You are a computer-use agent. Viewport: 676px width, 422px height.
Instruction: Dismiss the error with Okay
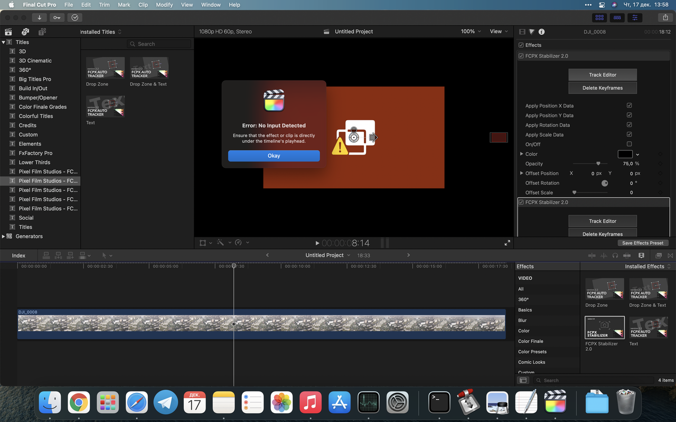pos(274,156)
